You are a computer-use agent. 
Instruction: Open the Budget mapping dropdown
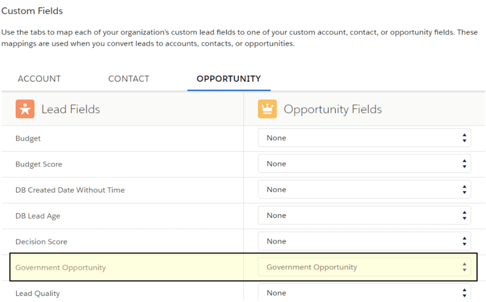pyautogui.click(x=364, y=138)
